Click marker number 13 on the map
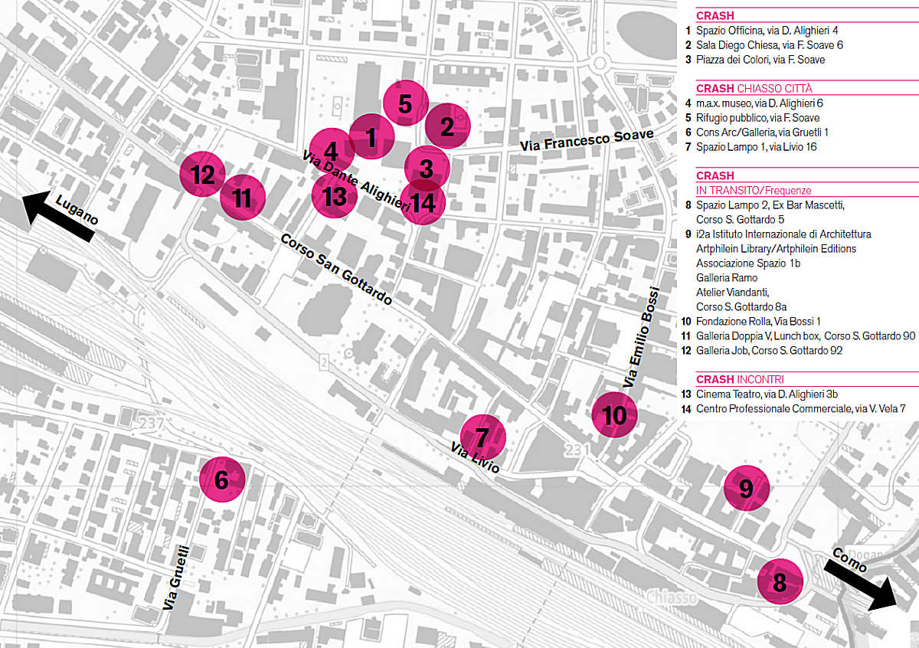The image size is (919, 648). pyautogui.click(x=335, y=197)
